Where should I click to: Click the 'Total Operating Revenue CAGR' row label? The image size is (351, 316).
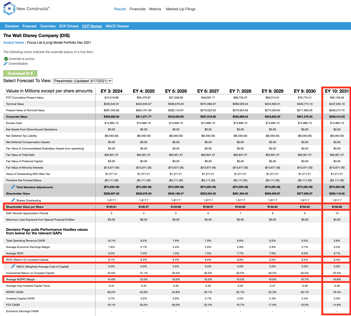25,241
